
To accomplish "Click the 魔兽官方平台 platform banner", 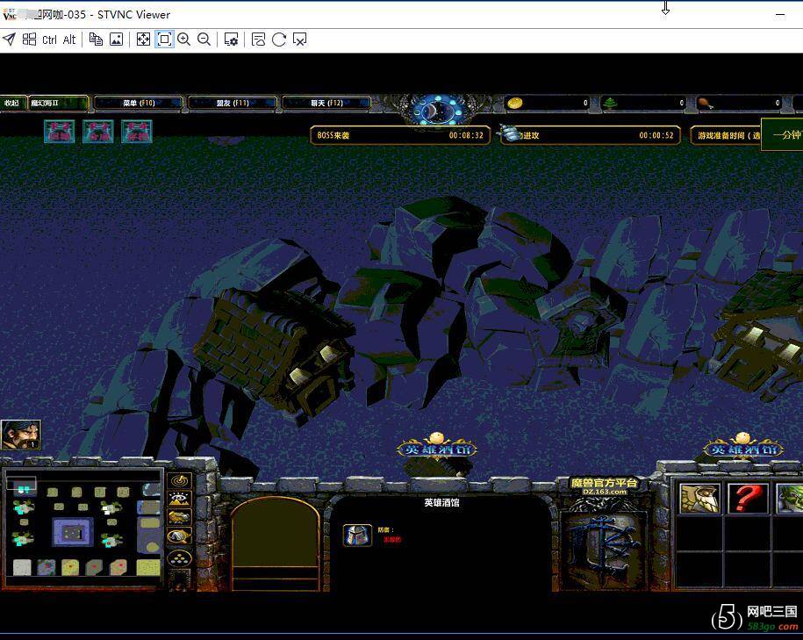I will [605, 485].
